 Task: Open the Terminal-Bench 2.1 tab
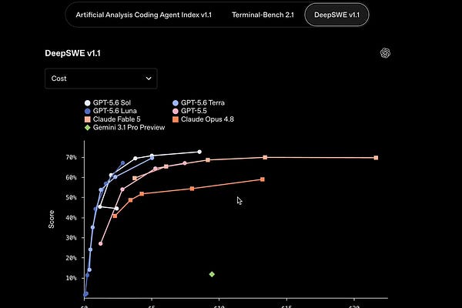pyautogui.click(x=263, y=15)
